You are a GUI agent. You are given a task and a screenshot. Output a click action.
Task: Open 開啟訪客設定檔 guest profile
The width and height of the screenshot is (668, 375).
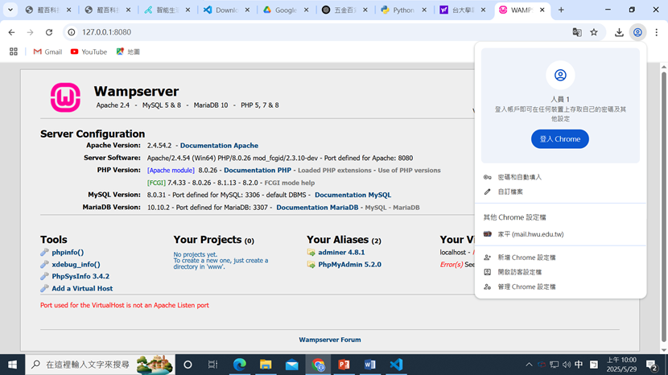pyautogui.click(x=560, y=272)
